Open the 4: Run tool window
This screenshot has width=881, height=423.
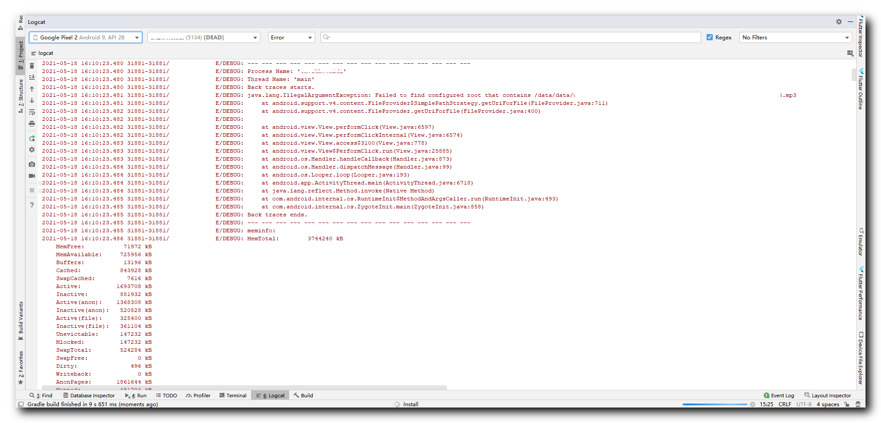(x=136, y=396)
